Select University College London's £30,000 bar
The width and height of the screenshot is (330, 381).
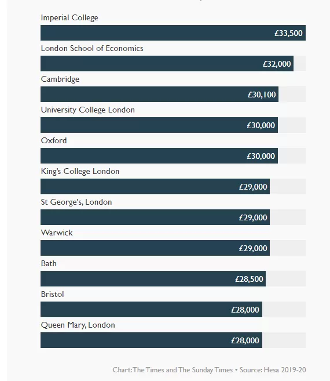pos(159,125)
